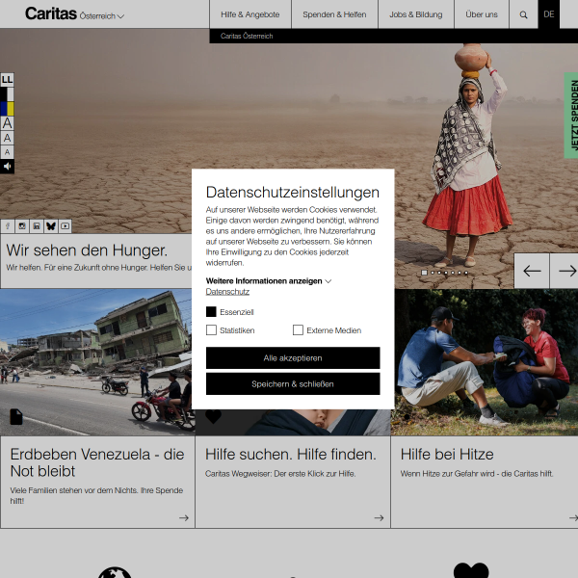Click the Hilfe bei Hitze title
This screenshot has width=578, height=578.
[x=447, y=454]
